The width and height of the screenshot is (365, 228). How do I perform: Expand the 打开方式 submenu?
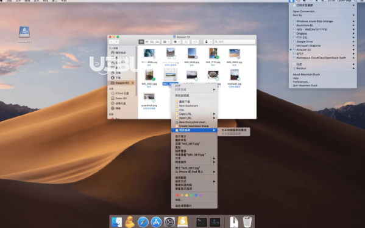(194, 89)
